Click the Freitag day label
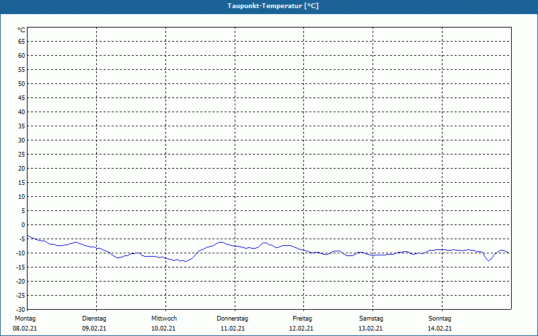 [x=302, y=319]
